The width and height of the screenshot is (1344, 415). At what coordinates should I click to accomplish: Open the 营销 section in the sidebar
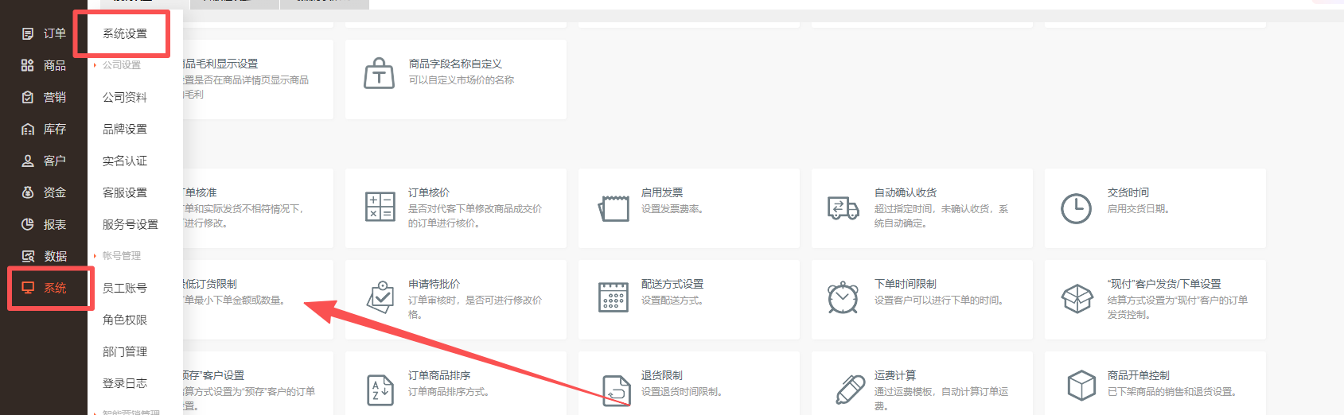click(x=44, y=97)
